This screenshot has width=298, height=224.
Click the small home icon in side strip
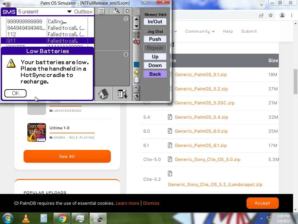[x=136, y=97]
